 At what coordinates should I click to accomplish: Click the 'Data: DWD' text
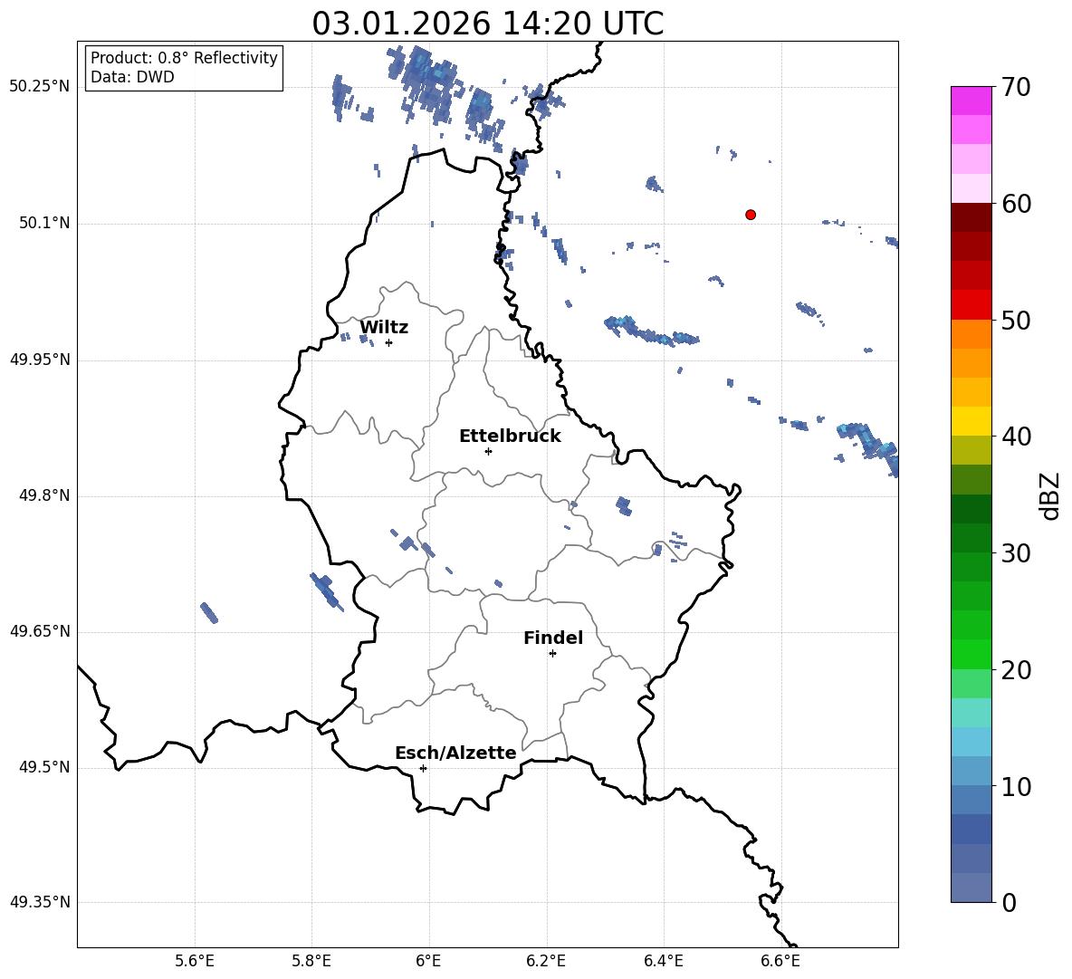pyautogui.click(x=132, y=77)
